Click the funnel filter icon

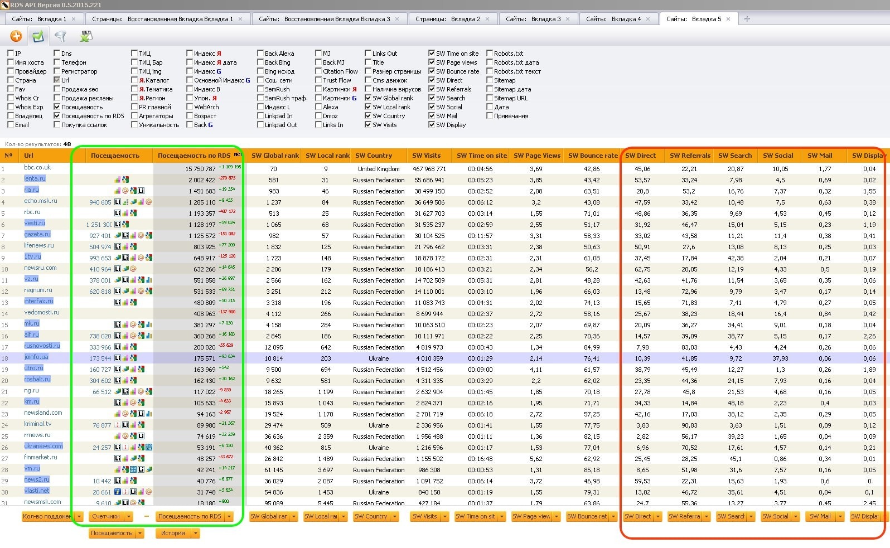[x=60, y=36]
